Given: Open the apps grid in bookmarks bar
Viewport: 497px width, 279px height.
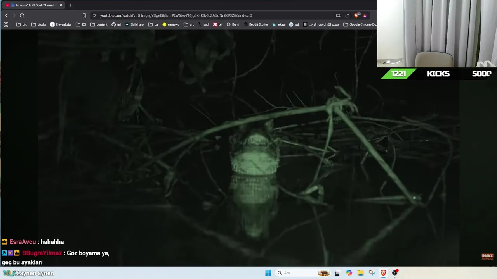Looking at the screenshot, I should tap(6, 24).
